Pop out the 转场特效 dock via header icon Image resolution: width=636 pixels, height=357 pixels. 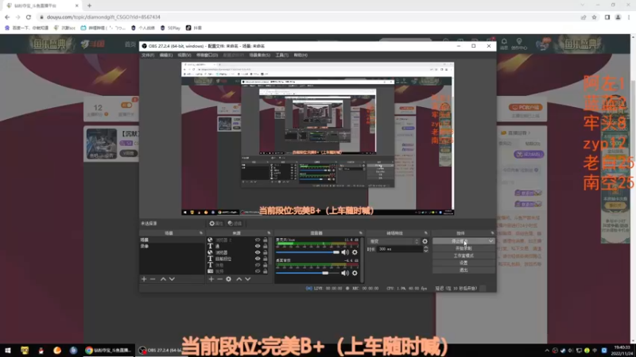click(425, 233)
